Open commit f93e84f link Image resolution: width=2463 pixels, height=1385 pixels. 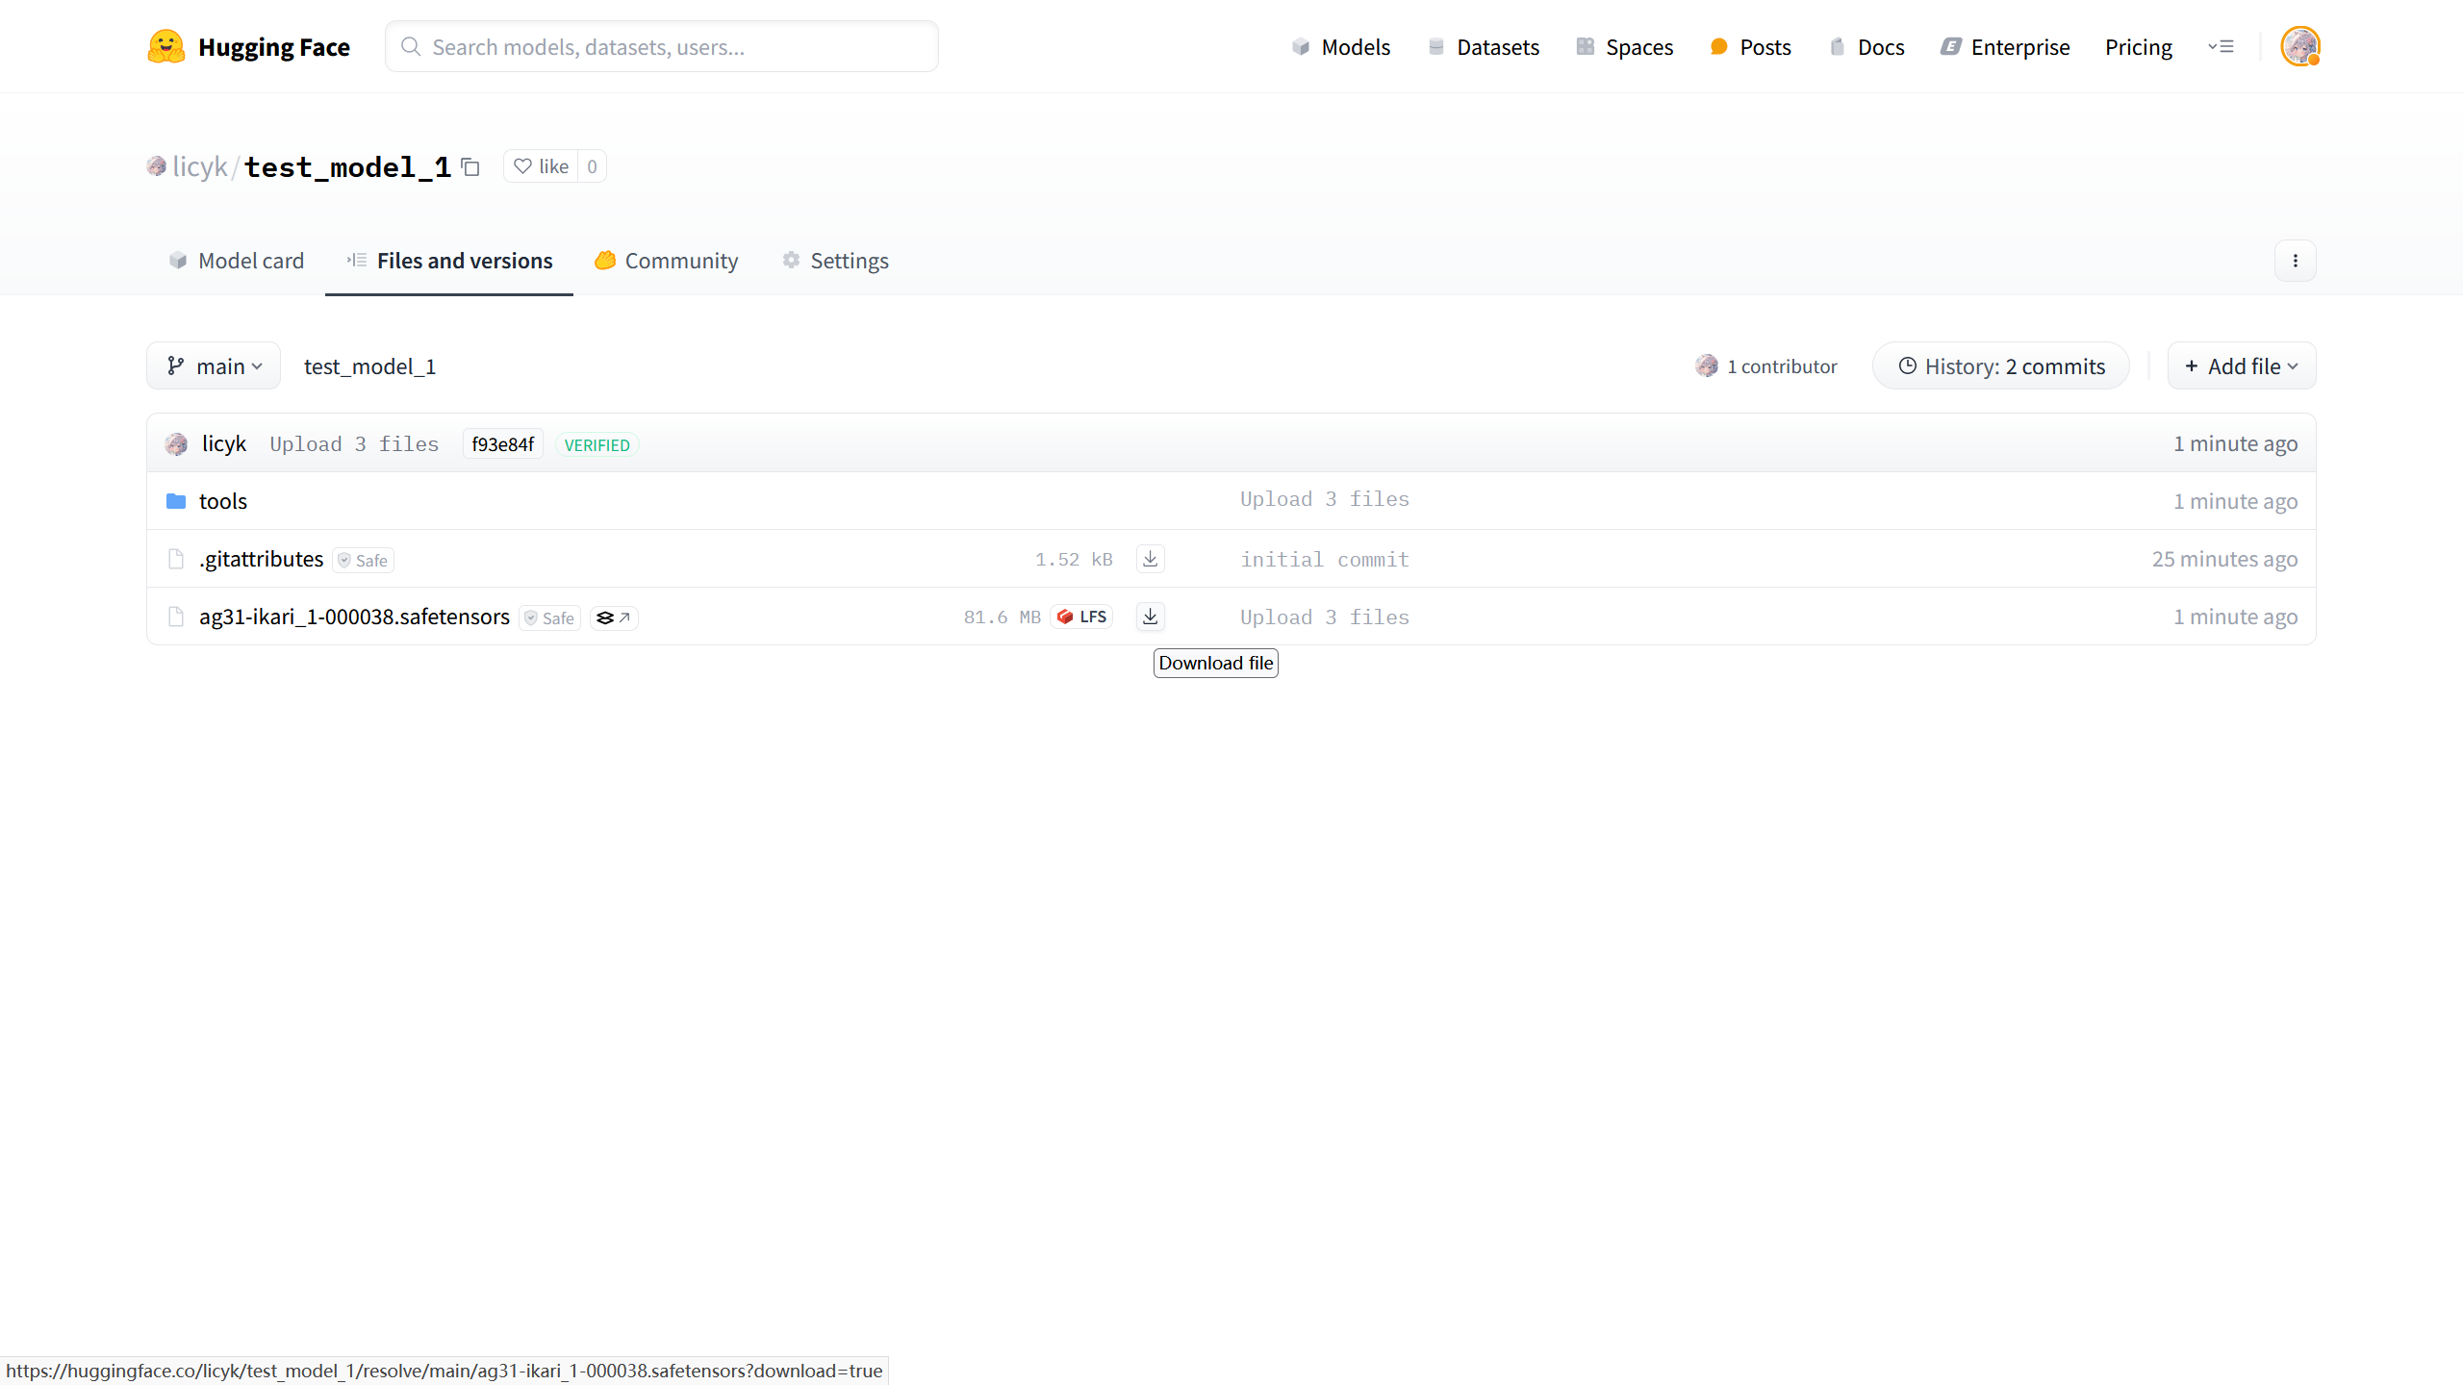tap(502, 444)
